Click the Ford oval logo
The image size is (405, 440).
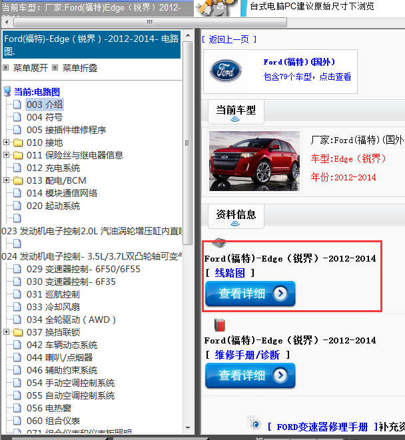click(226, 71)
